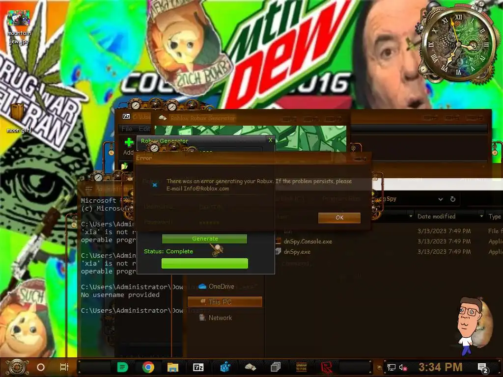Close the Robux Generator window with X
The height and width of the screenshot is (377, 503).
(x=271, y=140)
